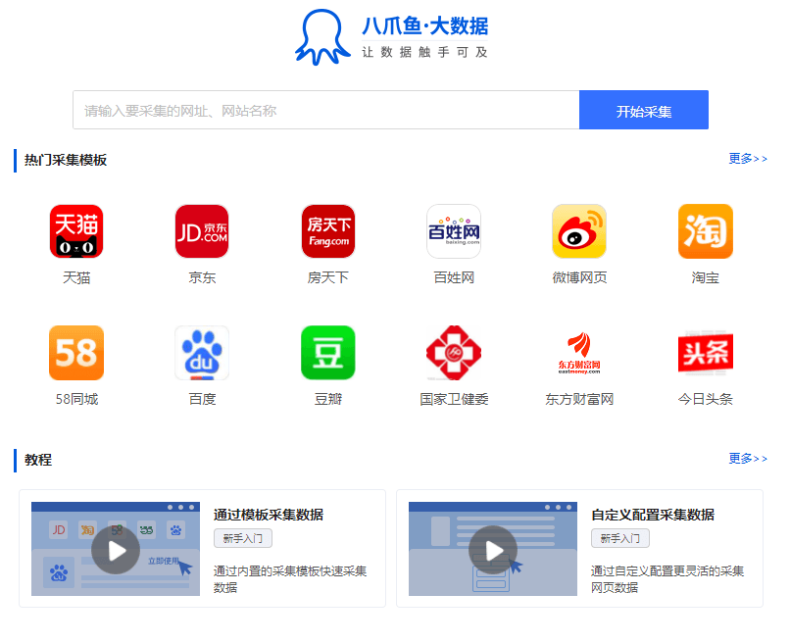This screenshot has width=790, height=643.
Task: Click description 通过自定义配置更灵活的采集网页数据
Action: click(x=667, y=579)
